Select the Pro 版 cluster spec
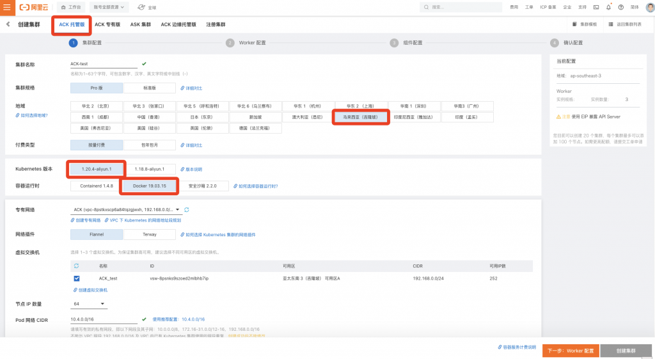This screenshot has width=655, height=359. 97,88
